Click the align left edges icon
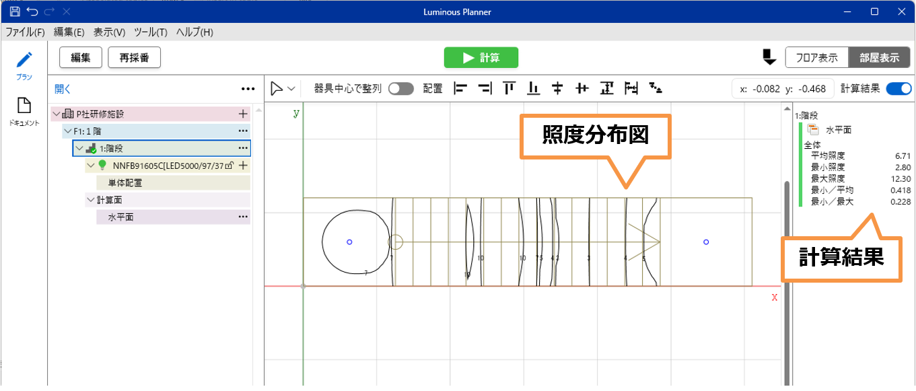 [460, 88]
